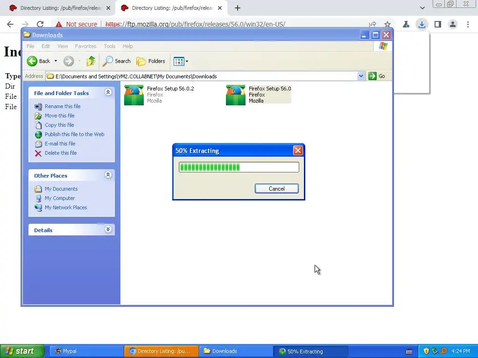Click the Go button beside the address bar

pyautogui.click(x=377, y=76)
